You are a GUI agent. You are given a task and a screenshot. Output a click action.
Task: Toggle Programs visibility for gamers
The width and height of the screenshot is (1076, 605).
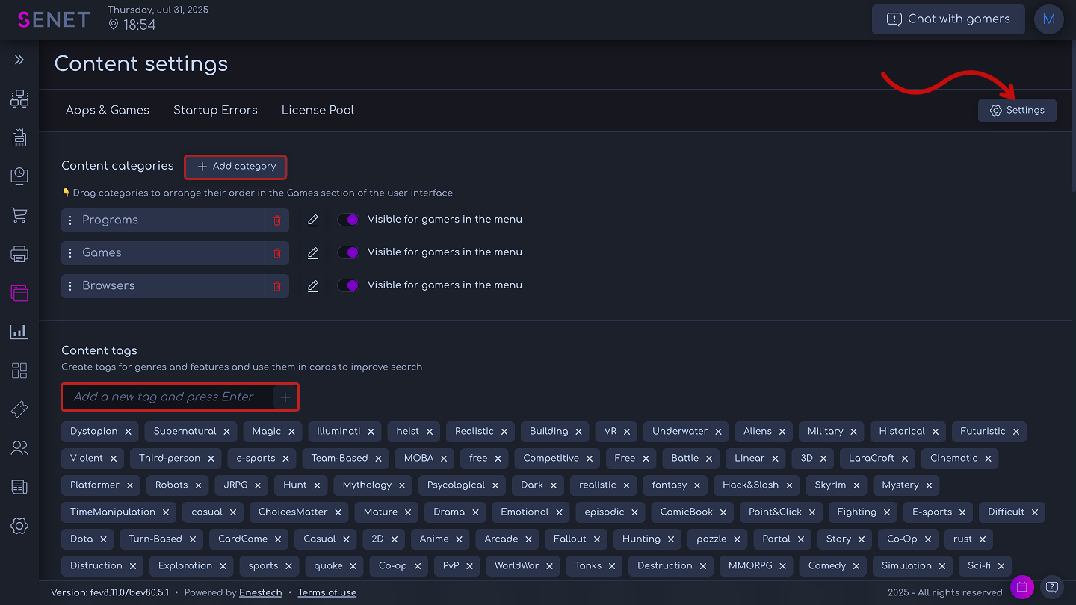[348, 220]
